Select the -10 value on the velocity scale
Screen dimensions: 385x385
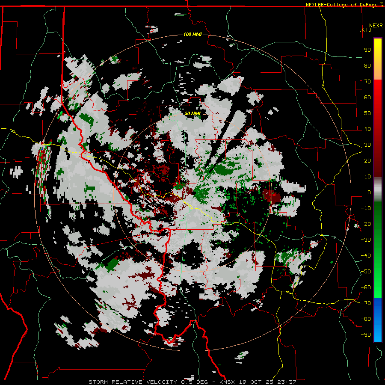pos(366,208)
